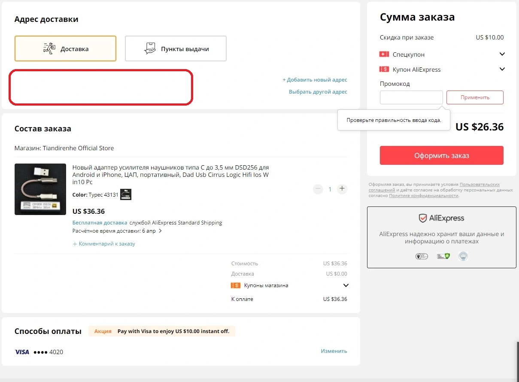Image resolution: width=519 pixels, height=382 pixels.
Task: Click the store name Tiandirenhe Official Store
Action: 78,148
